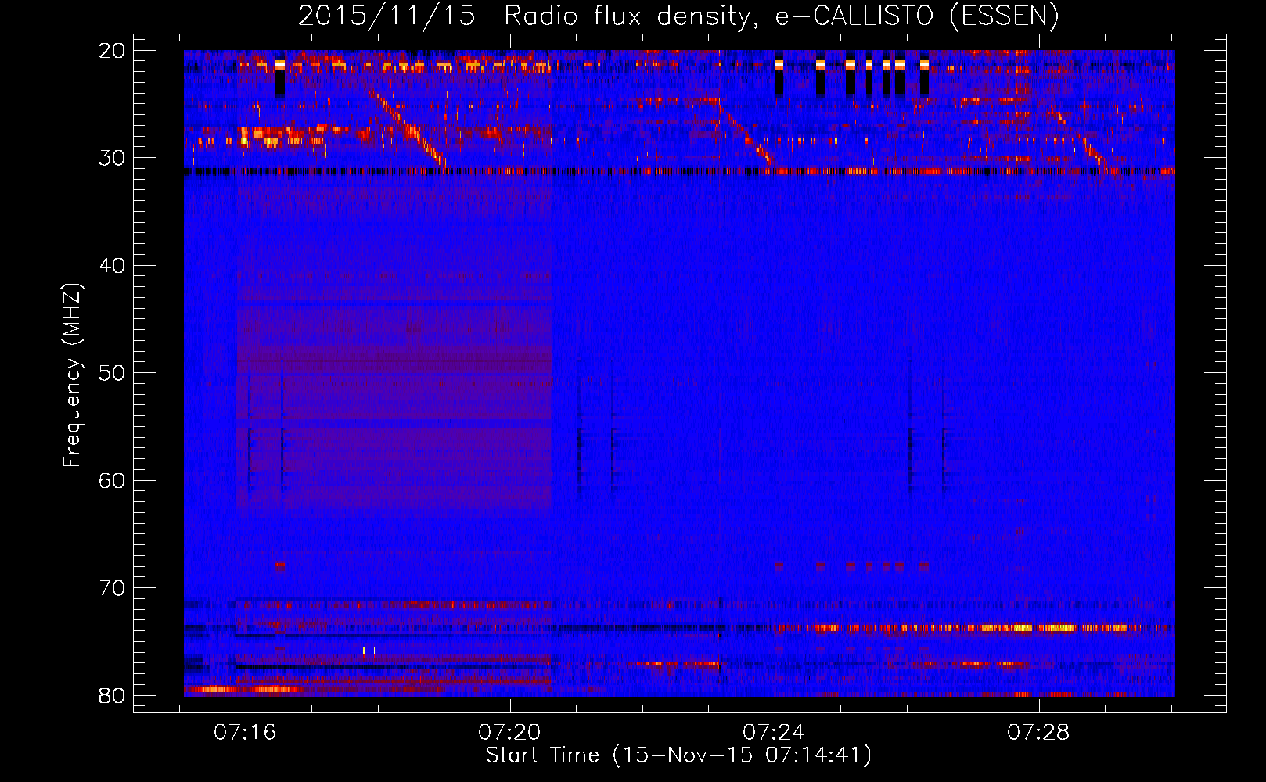Click the '07:24' time tick label
Screen dimensions: 1266x782
click(774, 733)
